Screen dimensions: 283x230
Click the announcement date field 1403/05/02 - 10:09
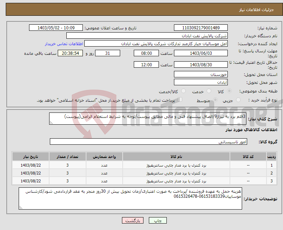coord(56,28)
